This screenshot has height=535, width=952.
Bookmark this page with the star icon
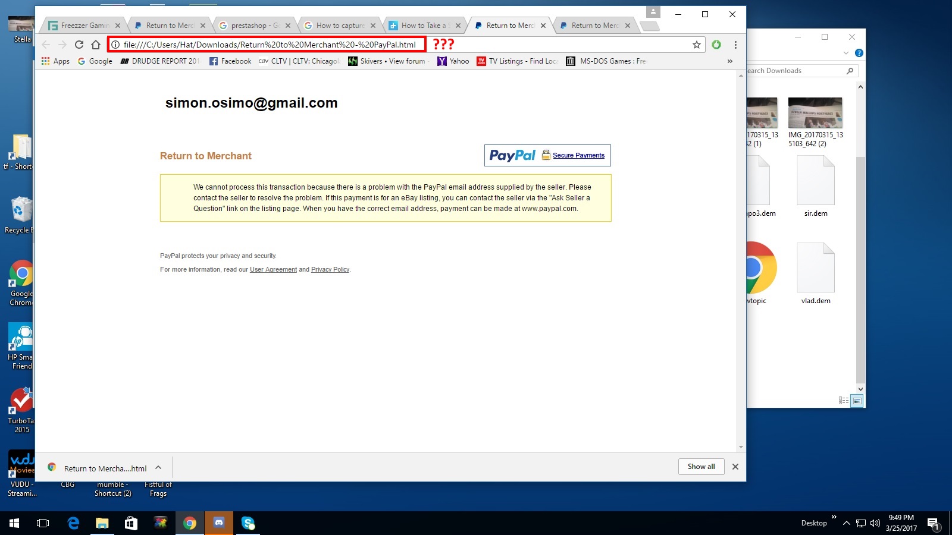(x=696, y=45)
